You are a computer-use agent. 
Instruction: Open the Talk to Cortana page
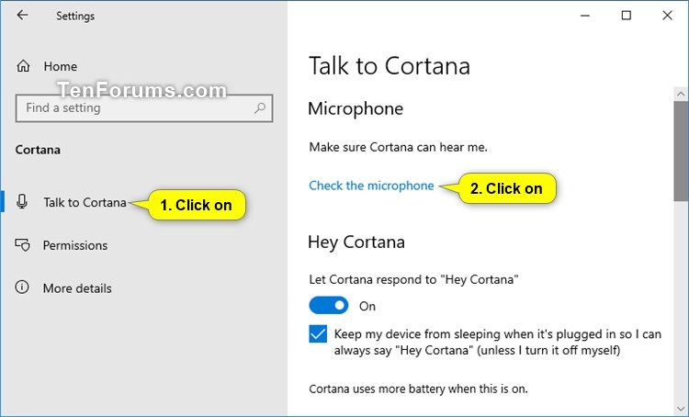(x=85, y=203)
